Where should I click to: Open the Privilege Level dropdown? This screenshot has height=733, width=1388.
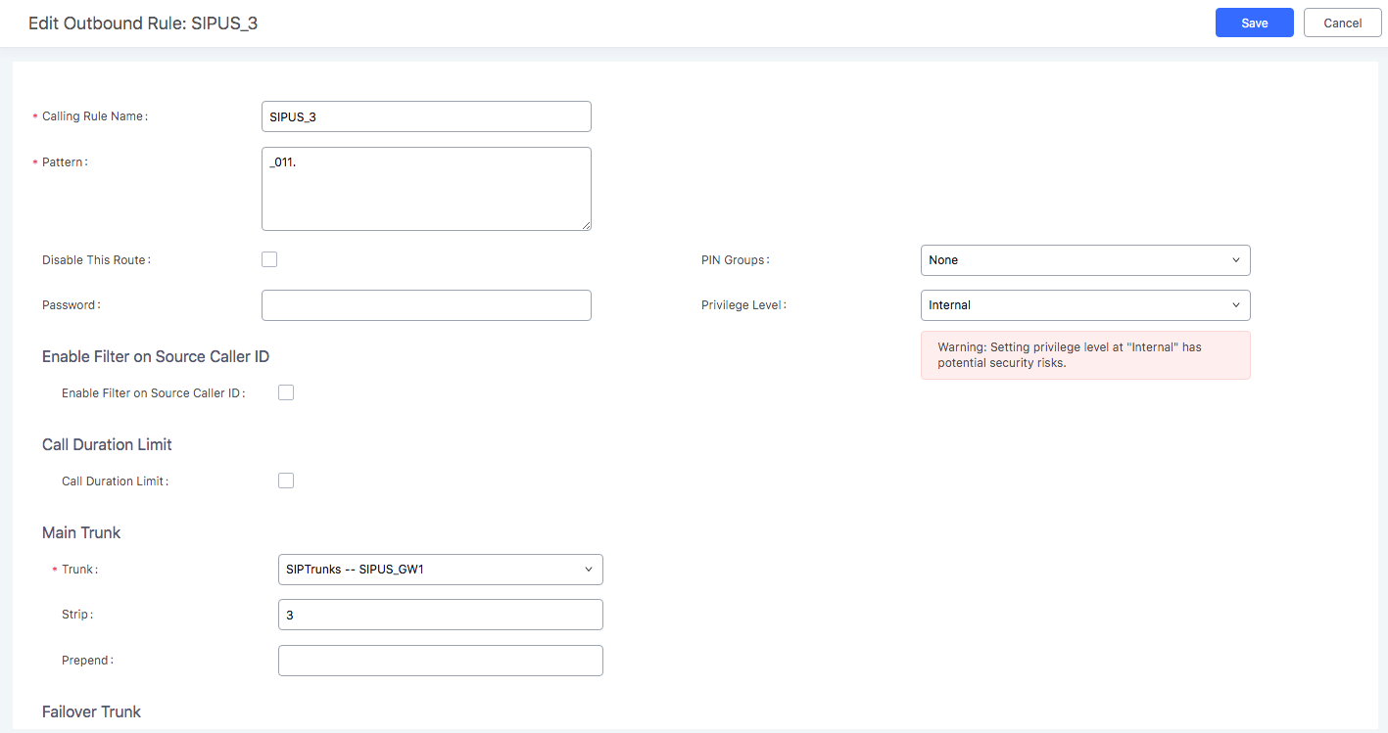1085,305
